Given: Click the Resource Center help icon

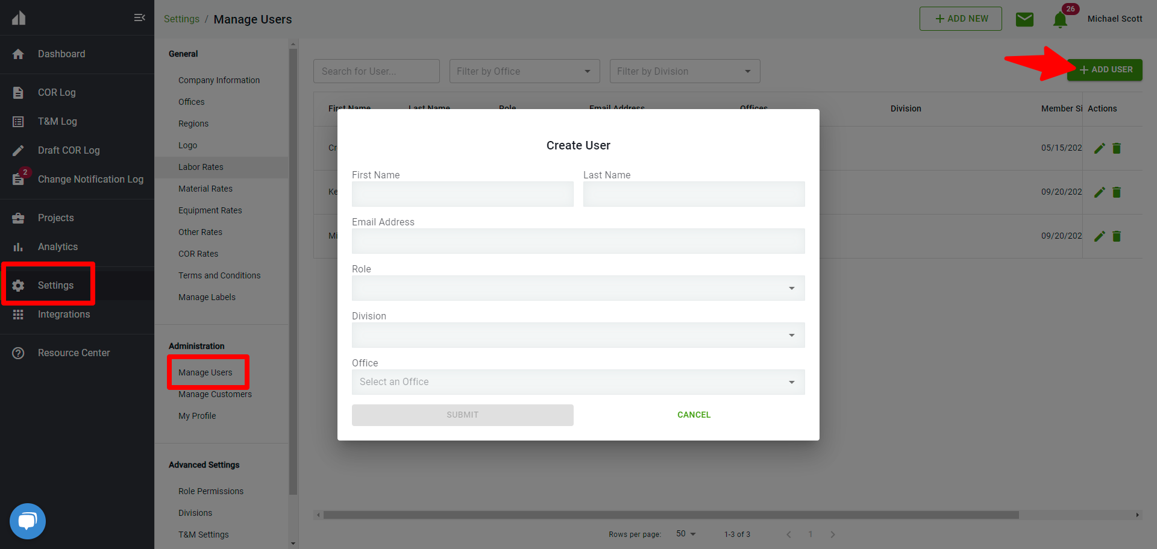Looking at the screenshot, I should [x=18, y=353].
